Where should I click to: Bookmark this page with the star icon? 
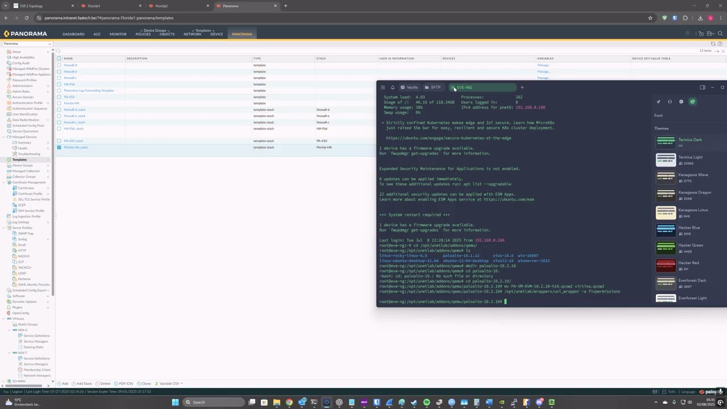coord(650,18)
